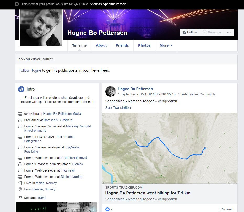Open the Fame Fotografene link
The height and width of the screenshot is (212, 244).
click(49, 139)
